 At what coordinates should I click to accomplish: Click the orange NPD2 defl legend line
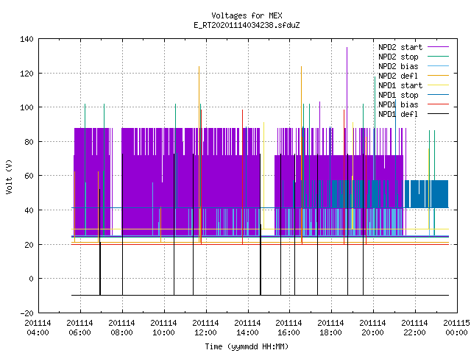[438, 76]
